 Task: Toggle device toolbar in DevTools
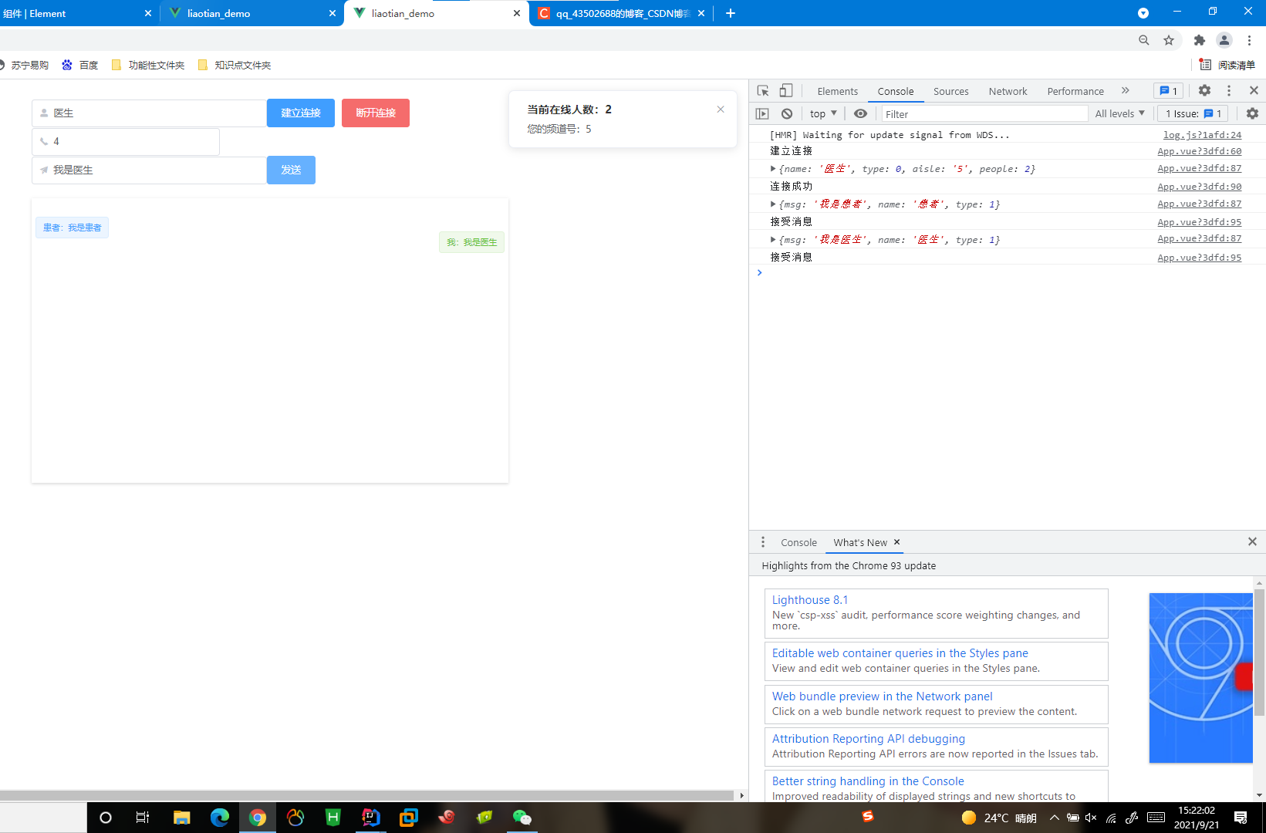(785, 91)
